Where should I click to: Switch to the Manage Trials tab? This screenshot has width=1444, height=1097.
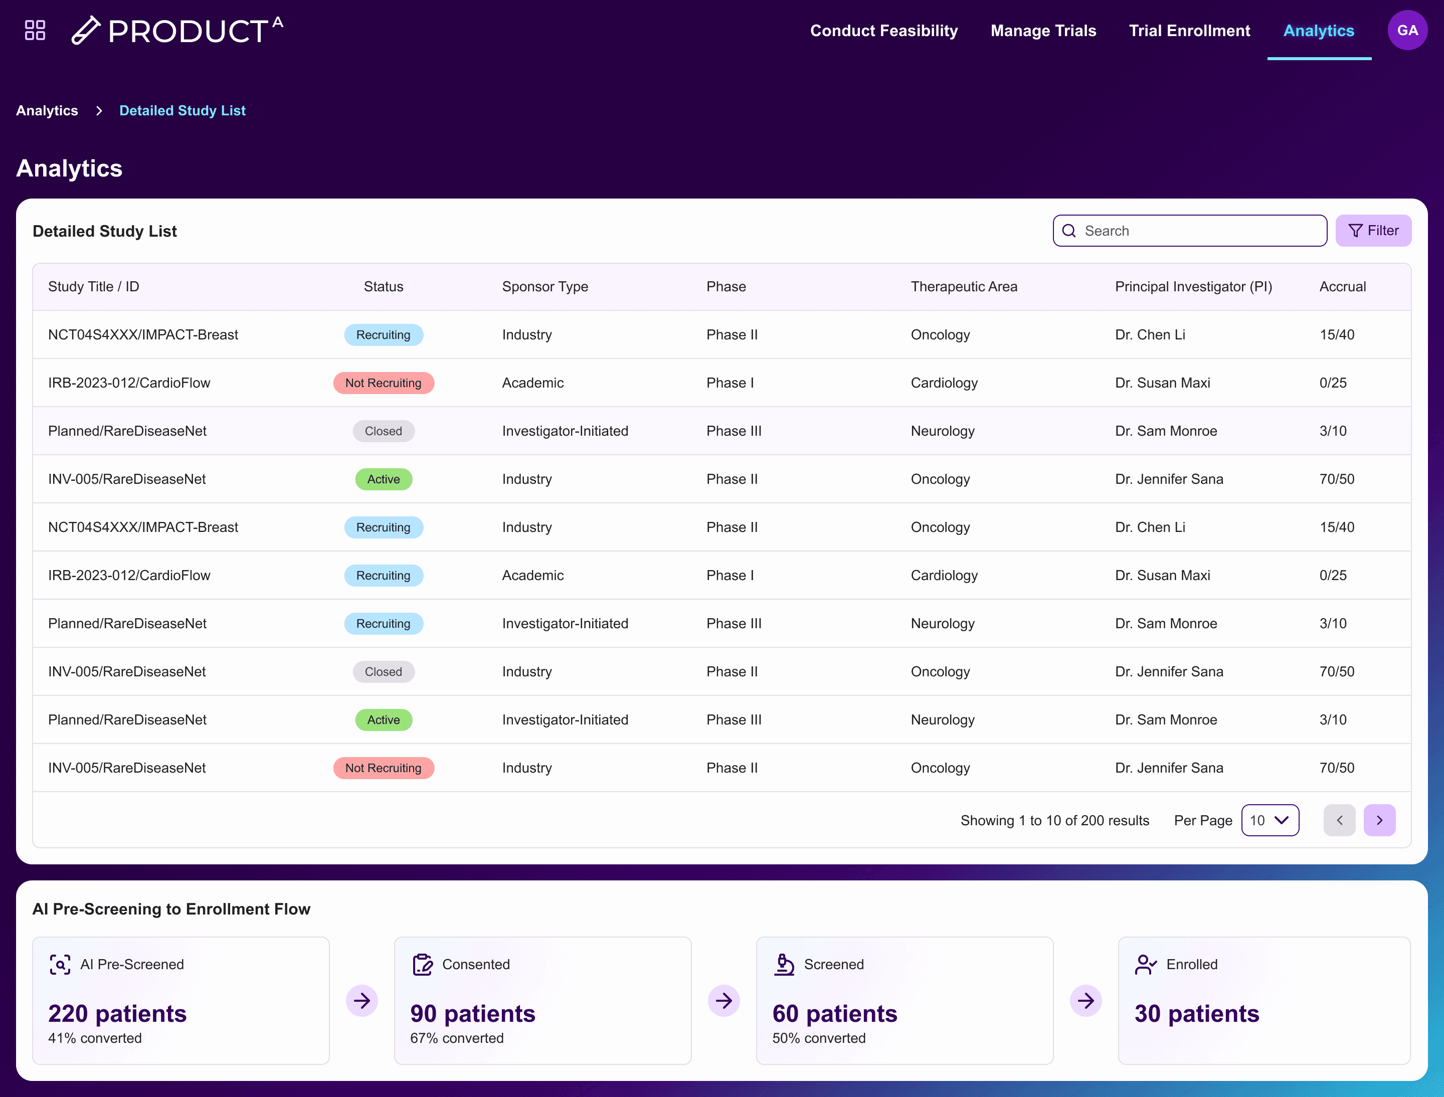1043,30
